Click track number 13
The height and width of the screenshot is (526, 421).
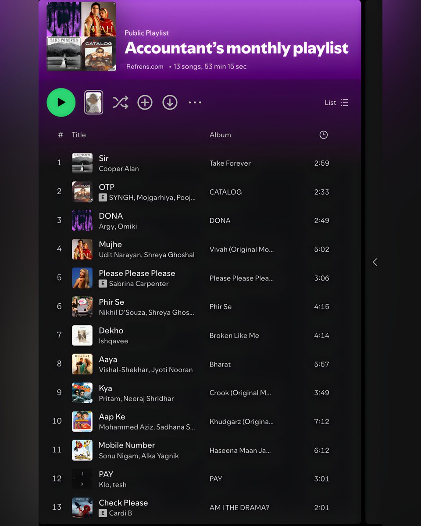(57, 507)
